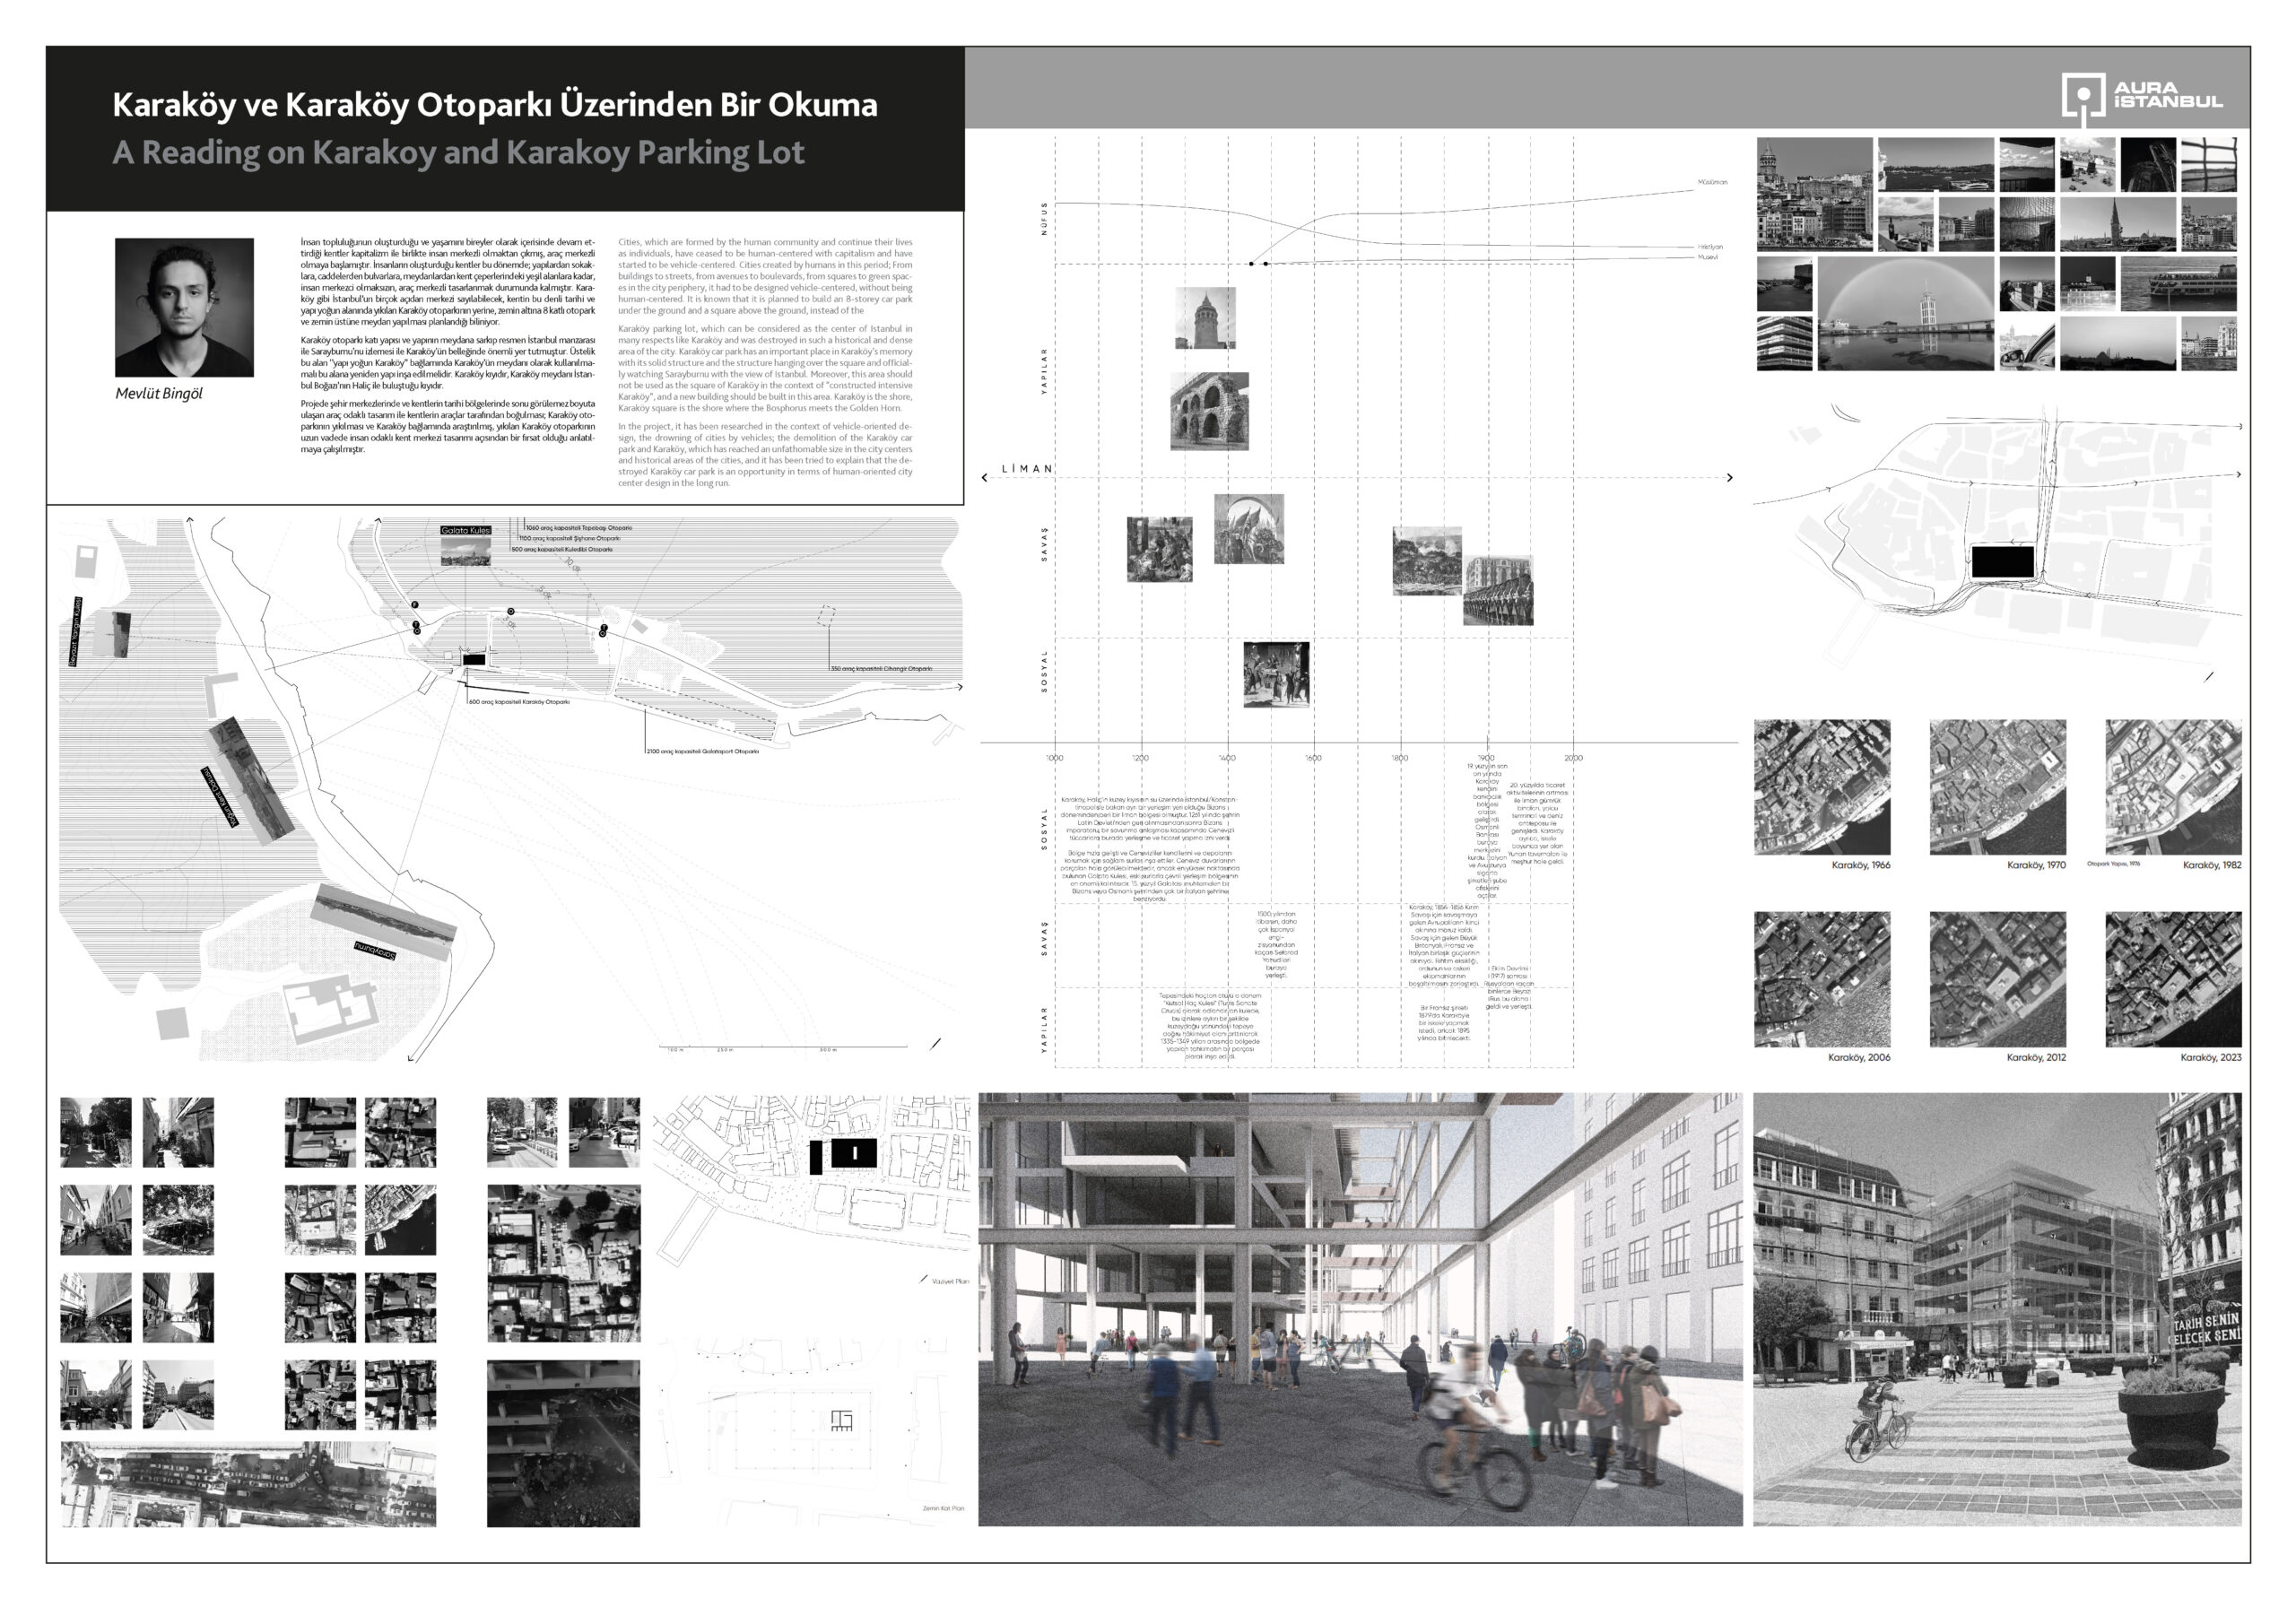
Task: Click the Karaköy Otoparkı 600 capacity label
Action: tap(520, 702)
